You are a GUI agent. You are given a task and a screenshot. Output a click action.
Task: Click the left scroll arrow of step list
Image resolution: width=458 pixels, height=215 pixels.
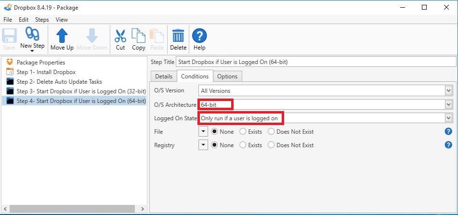point(5,209)
